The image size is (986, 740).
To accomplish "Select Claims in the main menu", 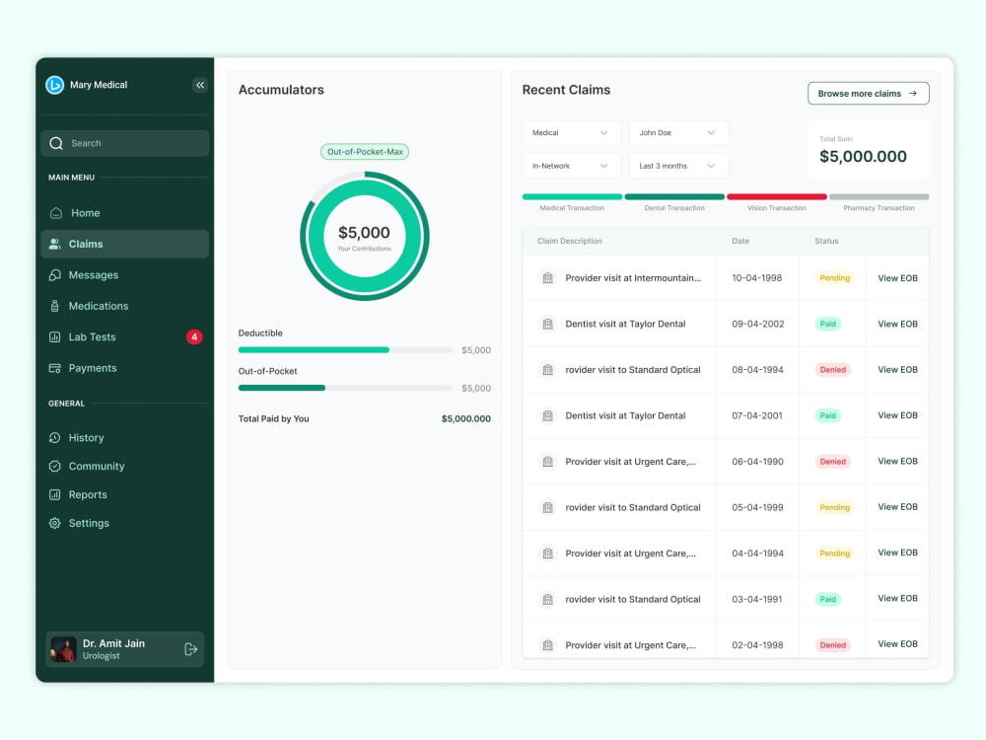I will point(124,244).
